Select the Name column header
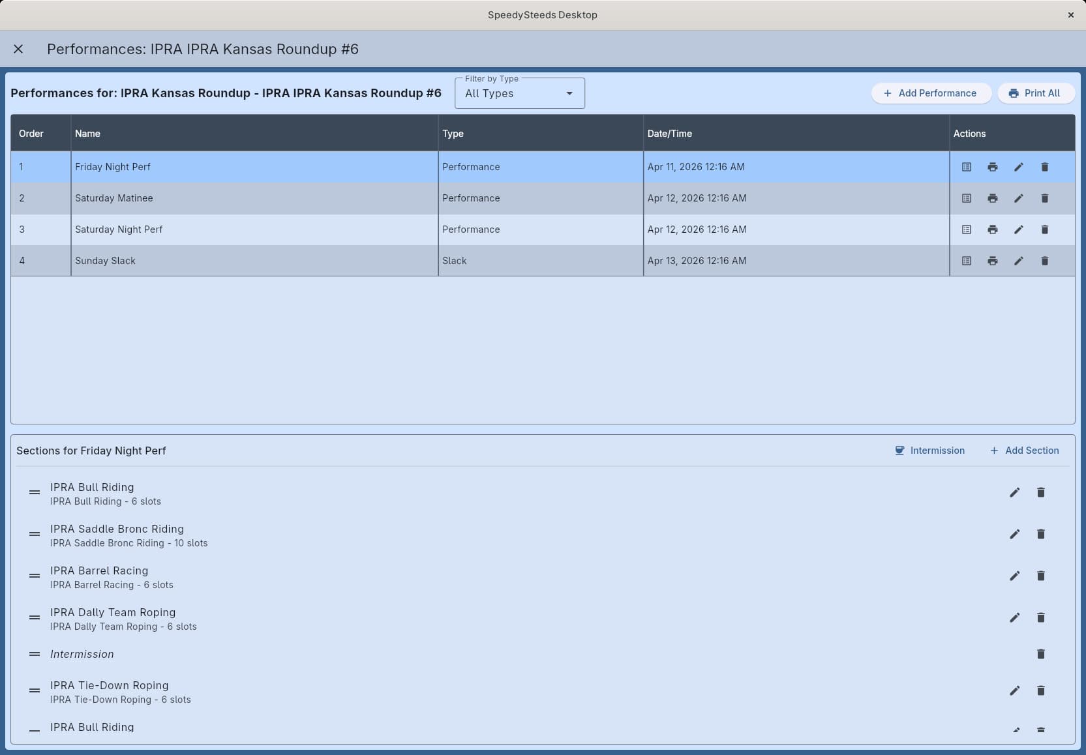This screenshot has height=755, width=1086. coord(254,134)
